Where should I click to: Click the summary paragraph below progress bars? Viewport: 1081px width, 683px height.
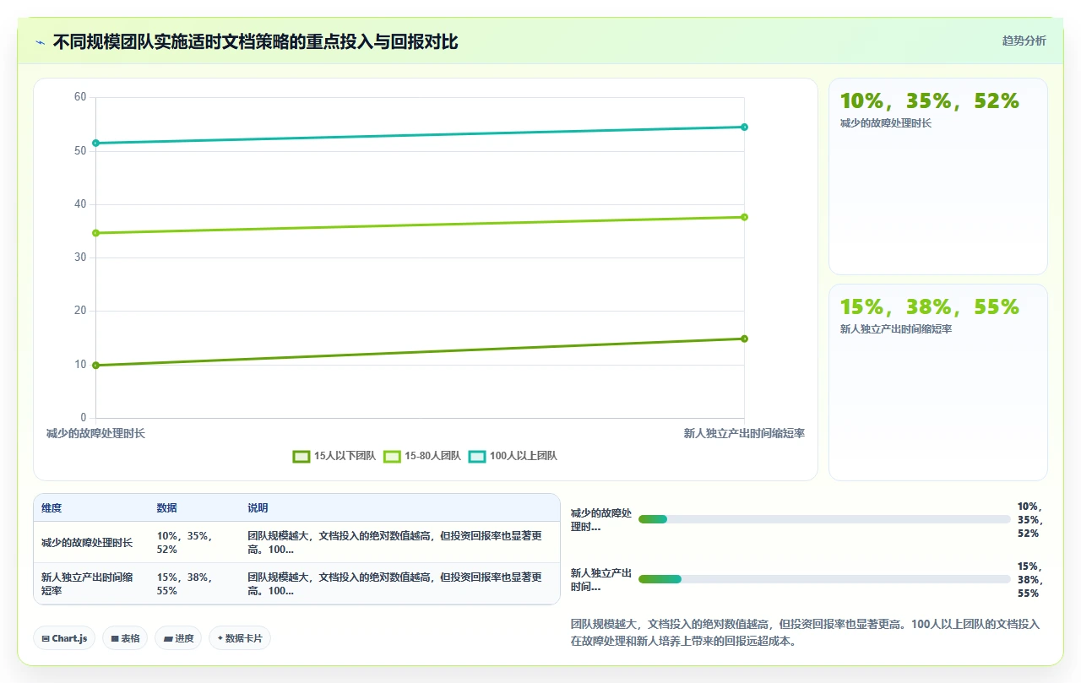click(x=805, y=632)
